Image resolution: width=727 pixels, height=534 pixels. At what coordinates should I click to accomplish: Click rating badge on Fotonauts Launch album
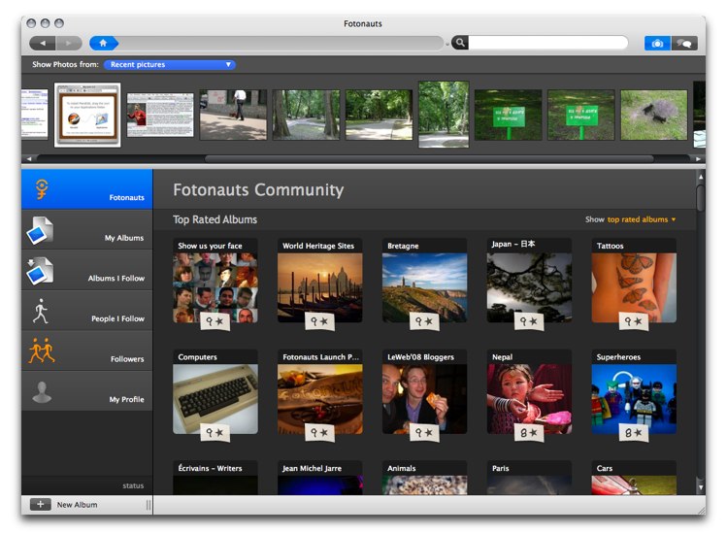[319, 432]
